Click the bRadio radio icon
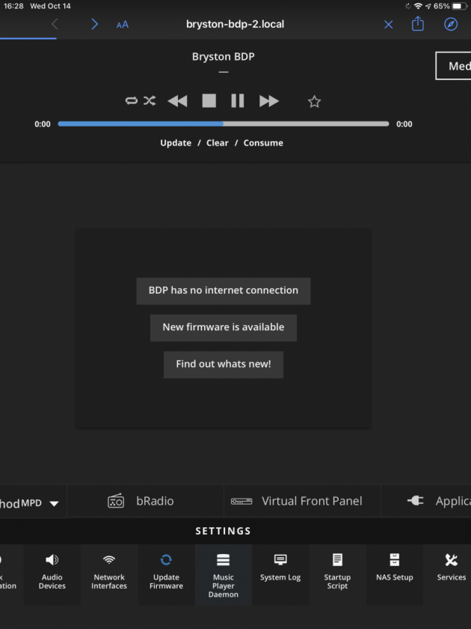Viewport: 471px width, 629px height. (116, 501)
